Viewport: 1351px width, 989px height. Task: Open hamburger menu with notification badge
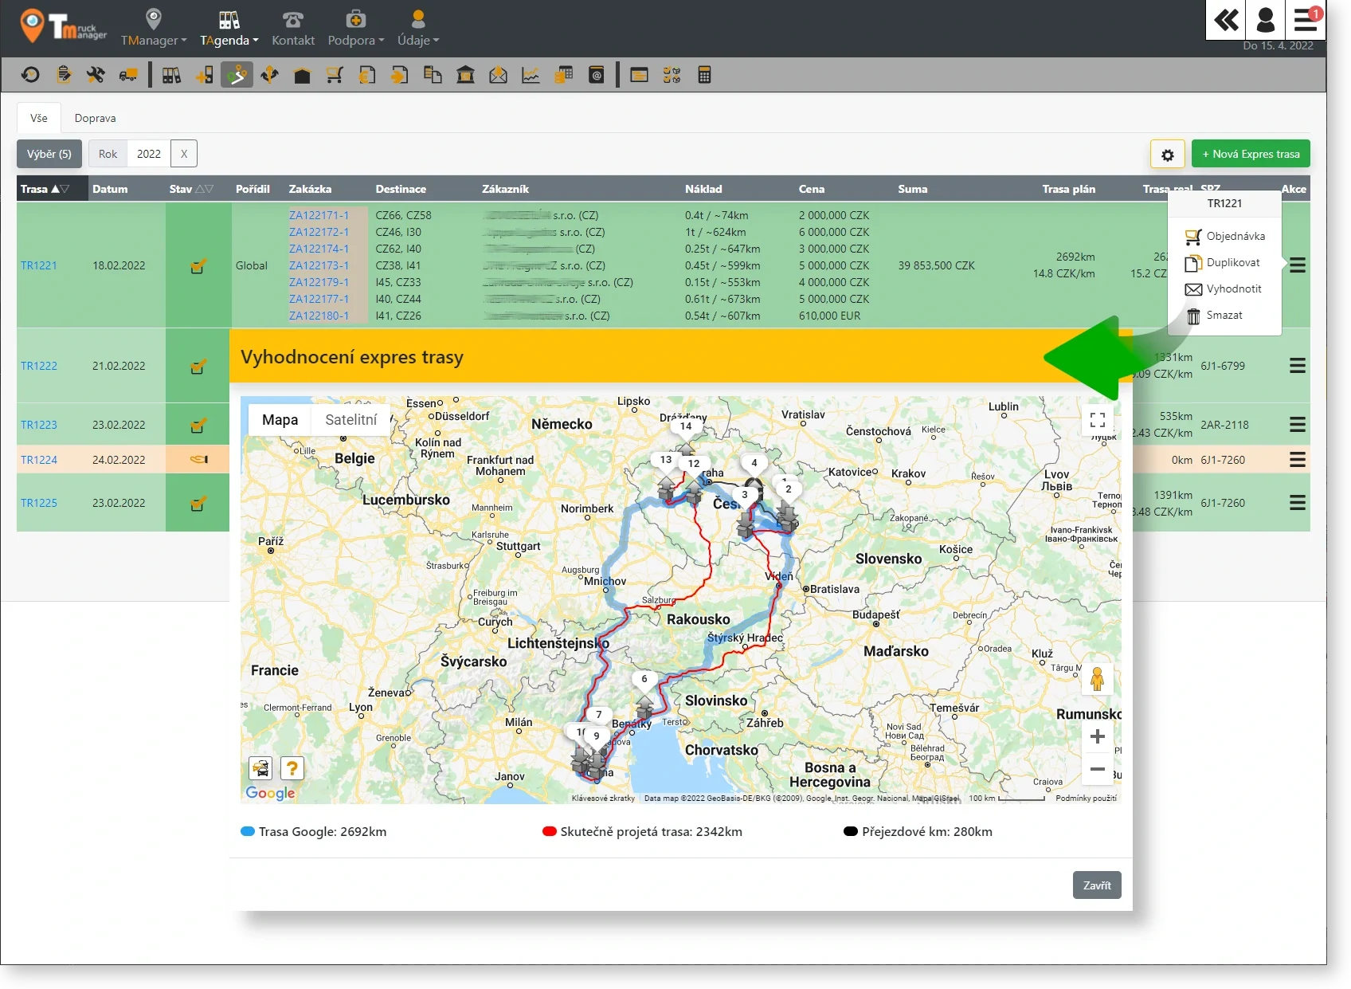tap(1306, 19)
